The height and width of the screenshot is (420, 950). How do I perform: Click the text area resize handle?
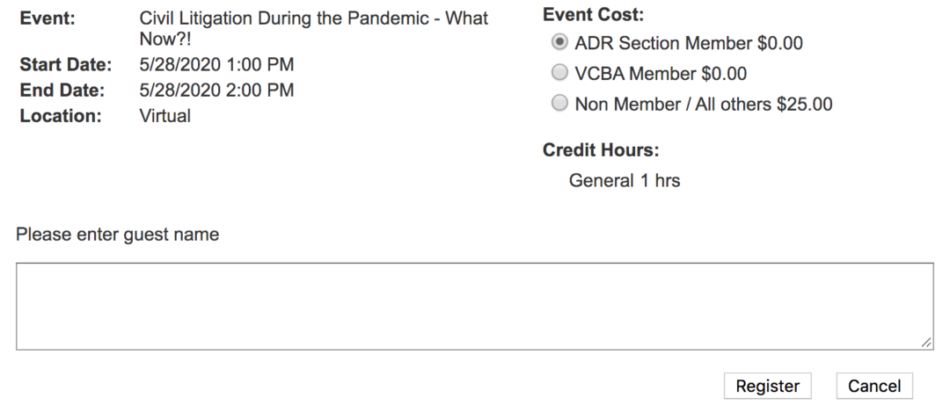point(926,344)
